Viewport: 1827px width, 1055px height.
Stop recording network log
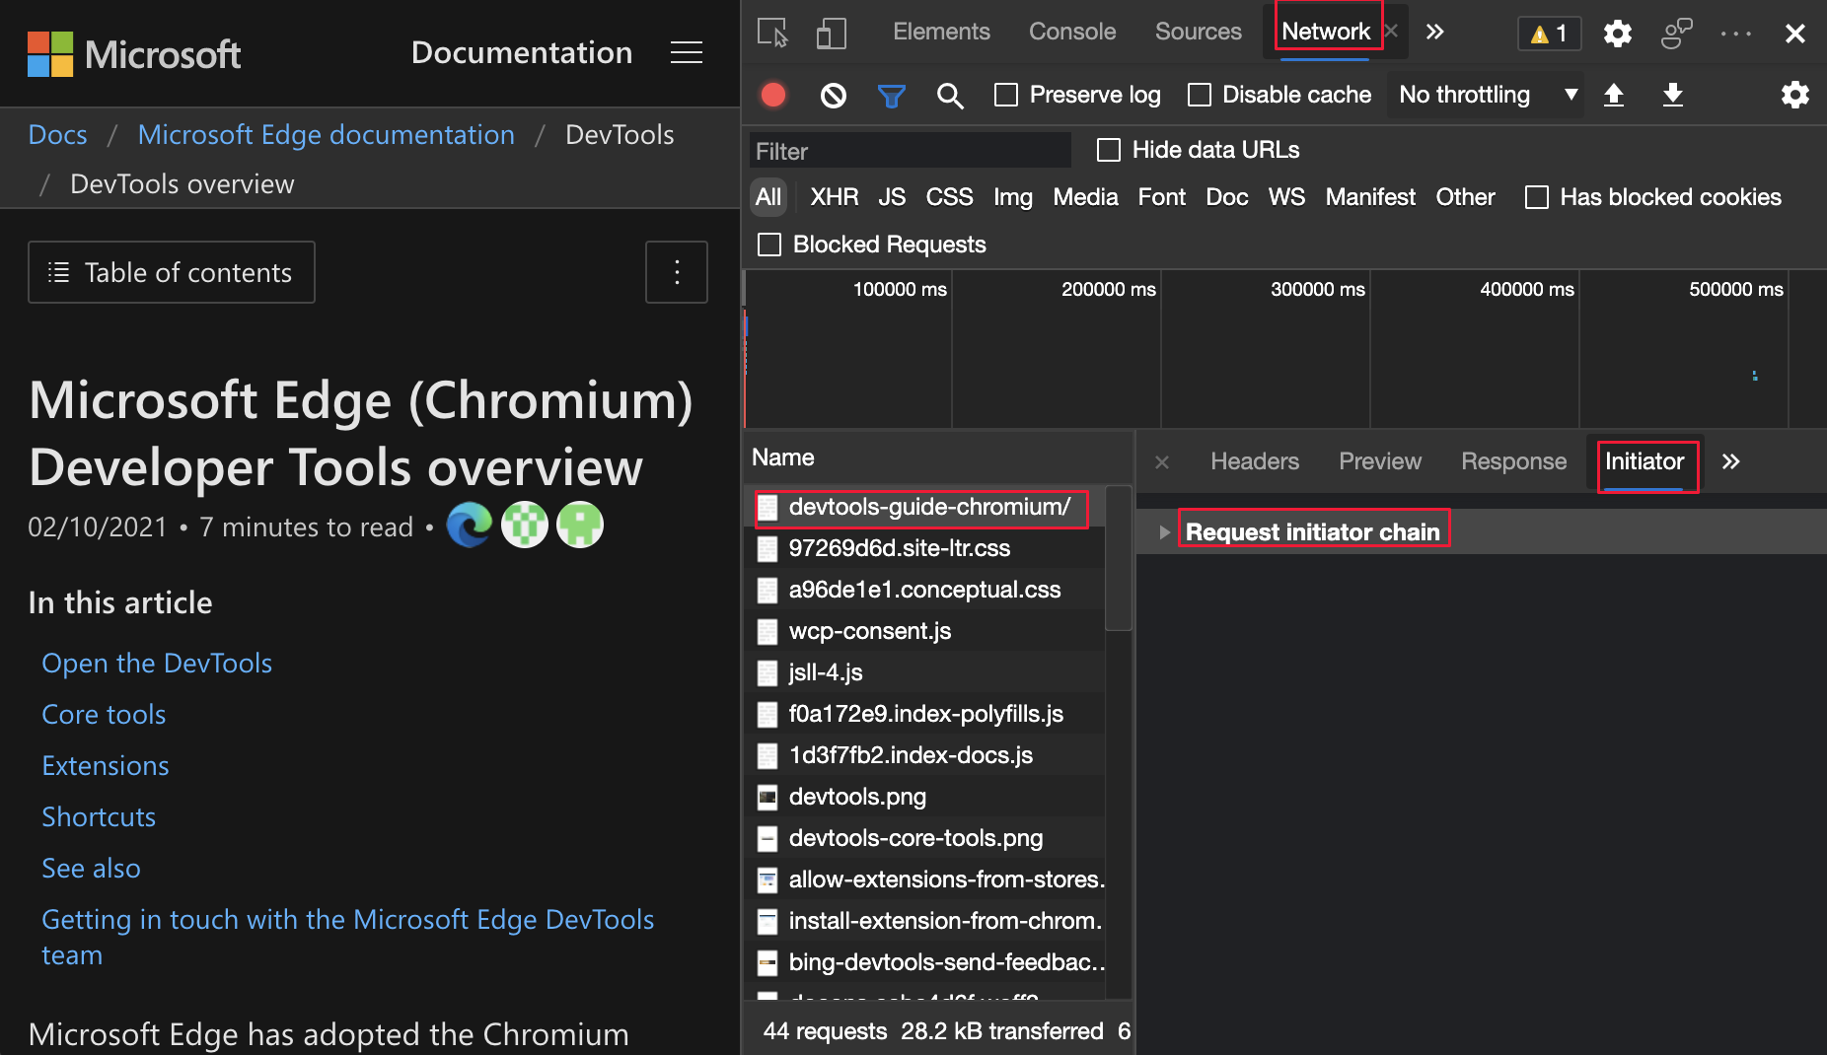click(x=773, y=95)
